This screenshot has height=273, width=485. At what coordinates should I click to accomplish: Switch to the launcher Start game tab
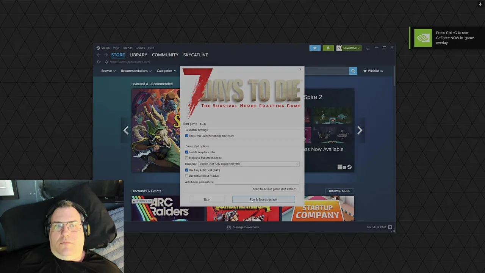coord(190,124)
